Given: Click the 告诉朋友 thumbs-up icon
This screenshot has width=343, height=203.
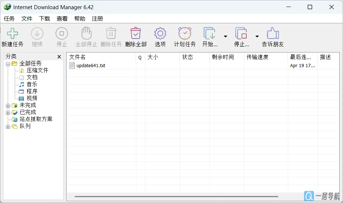Looking at the screenshot, I should pyautogui.click(x=273, y=33).
